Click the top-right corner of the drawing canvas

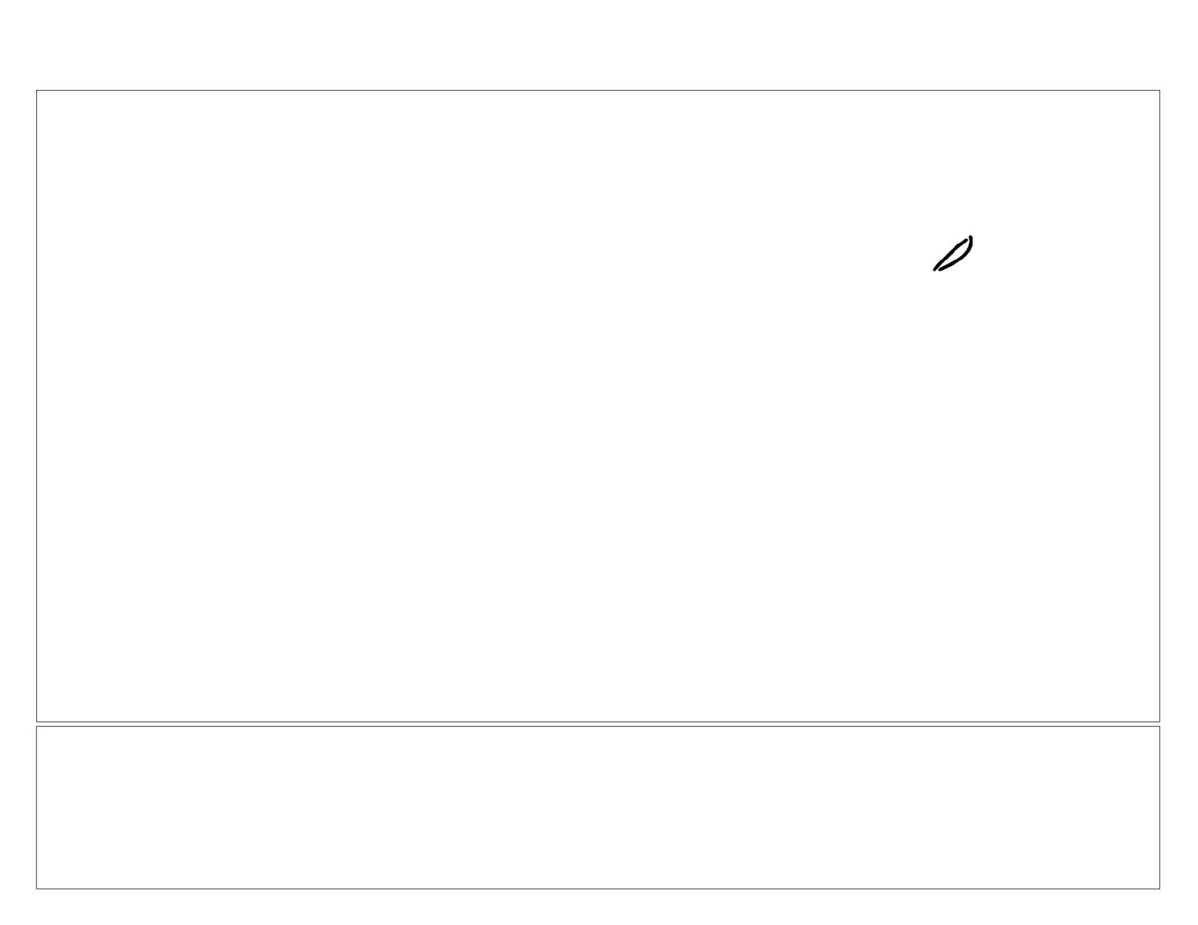pos(1159,91)
